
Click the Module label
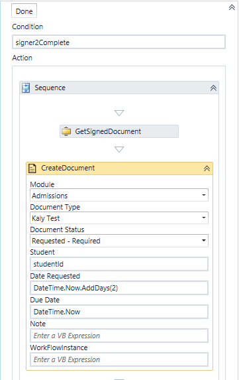click(x=42, y=184)
